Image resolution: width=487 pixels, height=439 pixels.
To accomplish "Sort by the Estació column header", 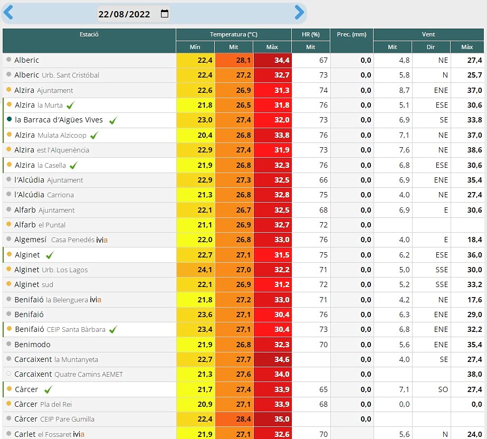I will [89, 41].
